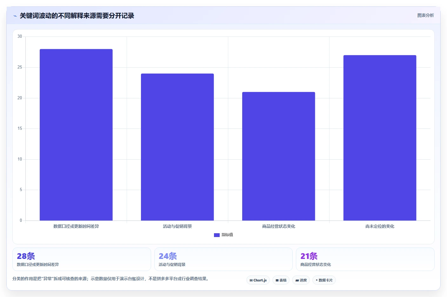The height and width of the screenshot is (297, 447).
Task: Click the Chart.js tag icon
Action: [251, 280]
